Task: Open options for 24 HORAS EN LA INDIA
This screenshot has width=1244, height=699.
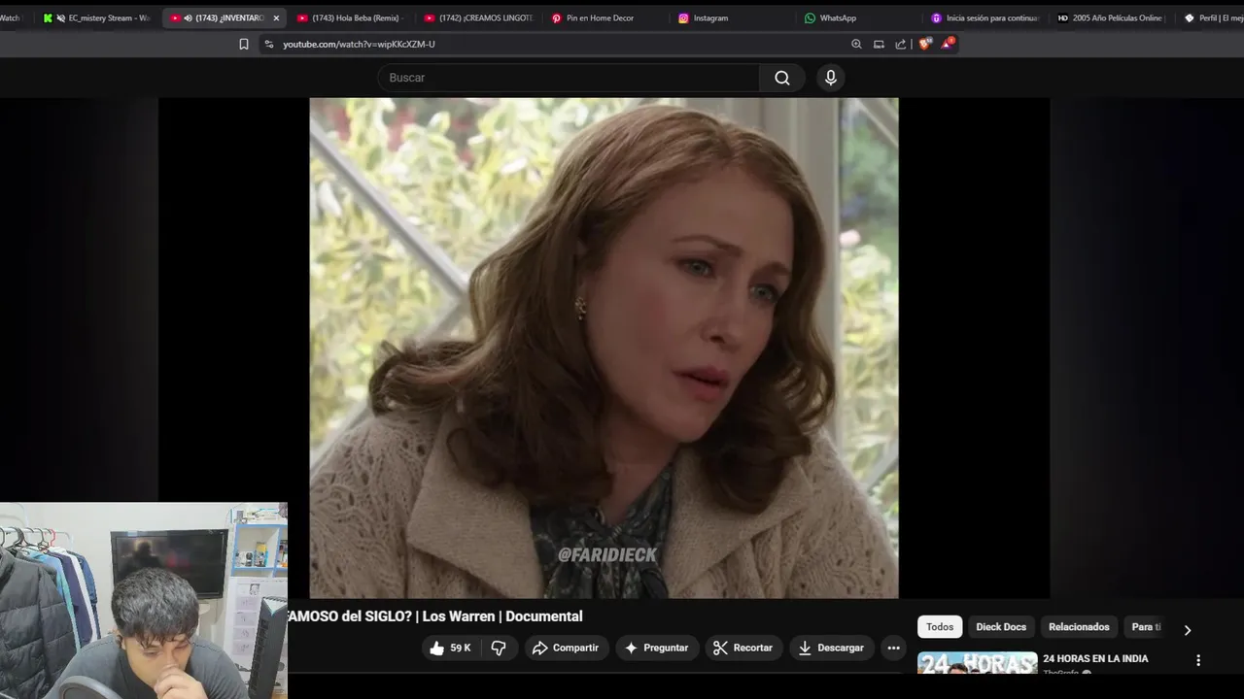Action: click(x=1197, y=660)
